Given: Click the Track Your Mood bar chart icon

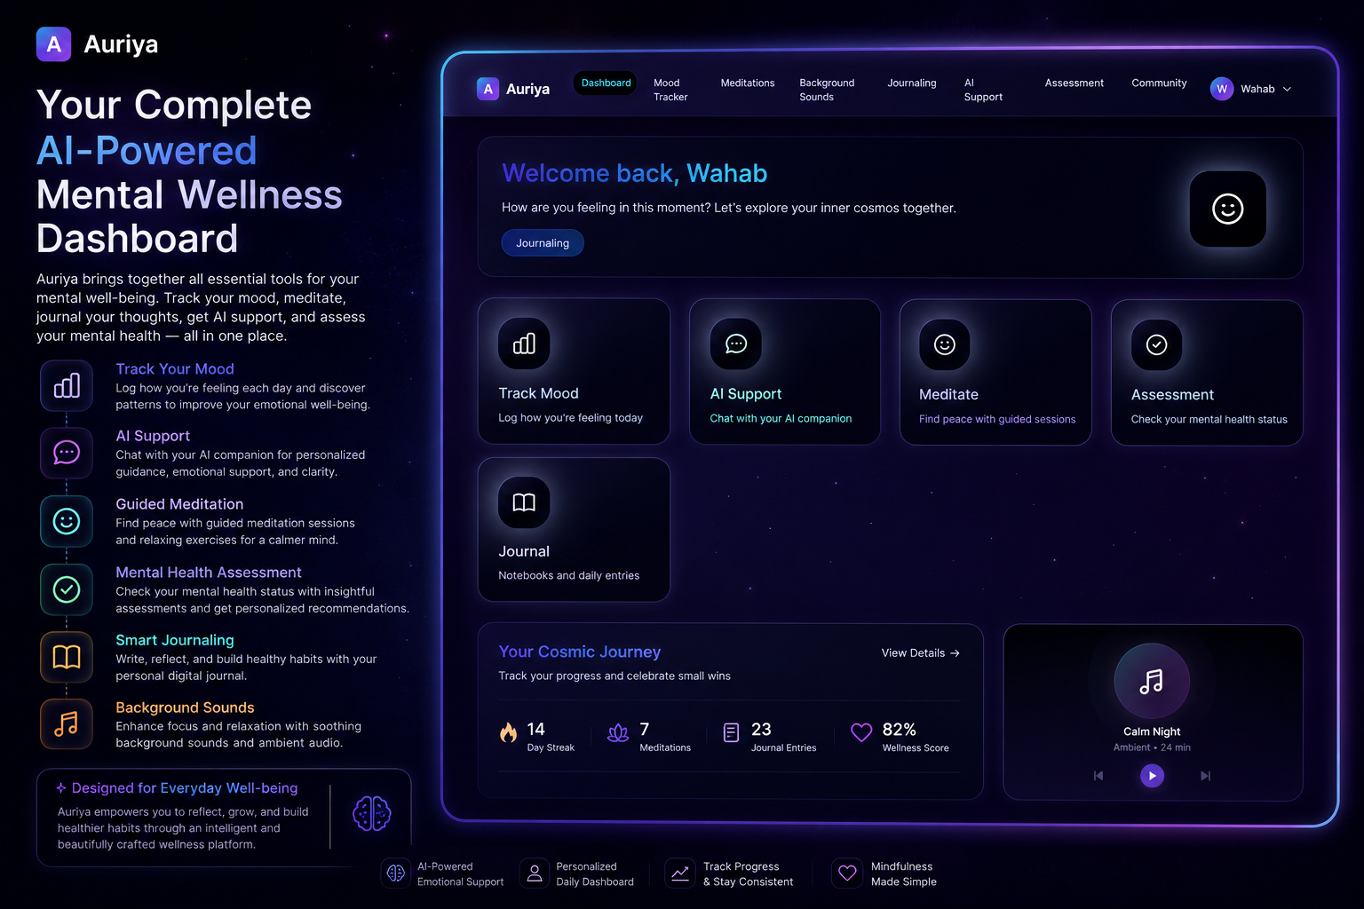Looking at the screenshot, I should click(x=67, y=385).
